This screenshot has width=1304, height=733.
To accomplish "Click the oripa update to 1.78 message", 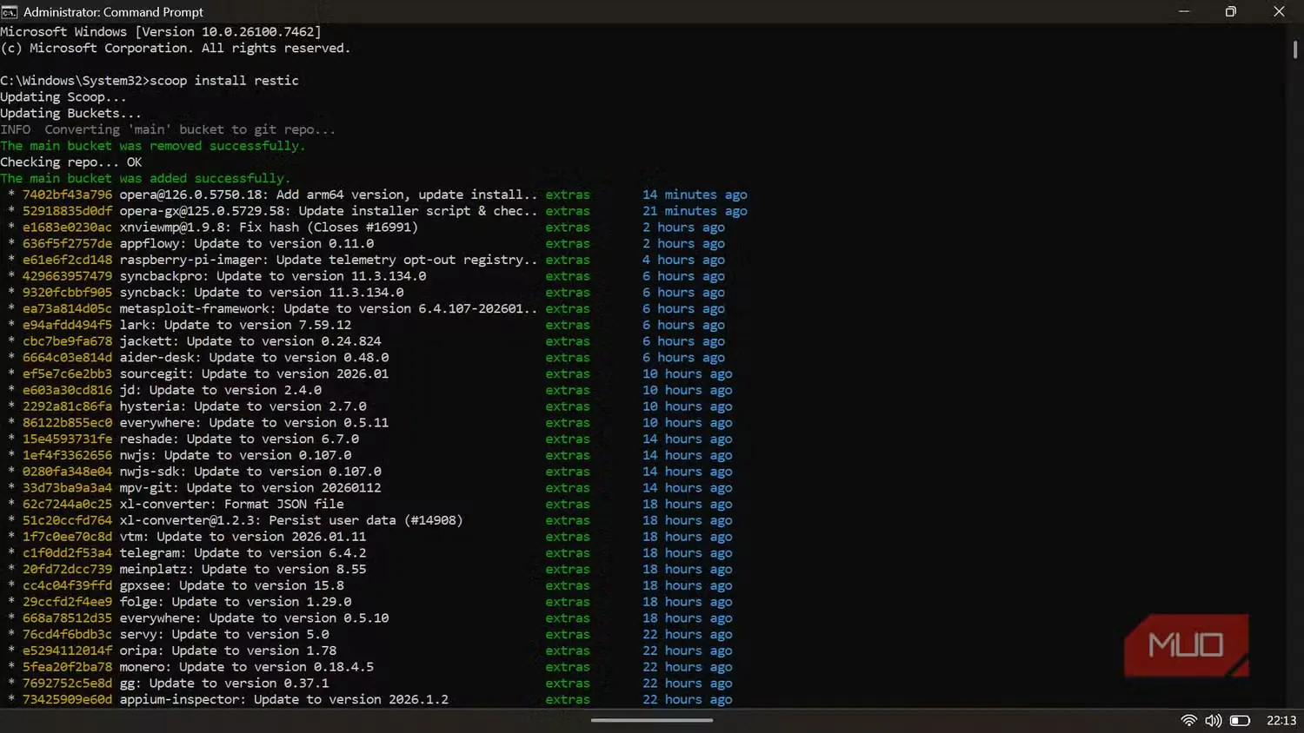I will pyautogui.click(x=228, y=650).
